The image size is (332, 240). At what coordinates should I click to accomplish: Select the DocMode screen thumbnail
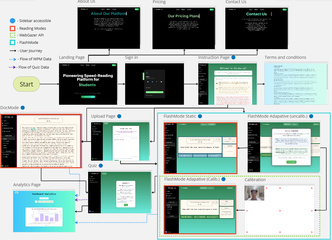[x=41, y=141]
